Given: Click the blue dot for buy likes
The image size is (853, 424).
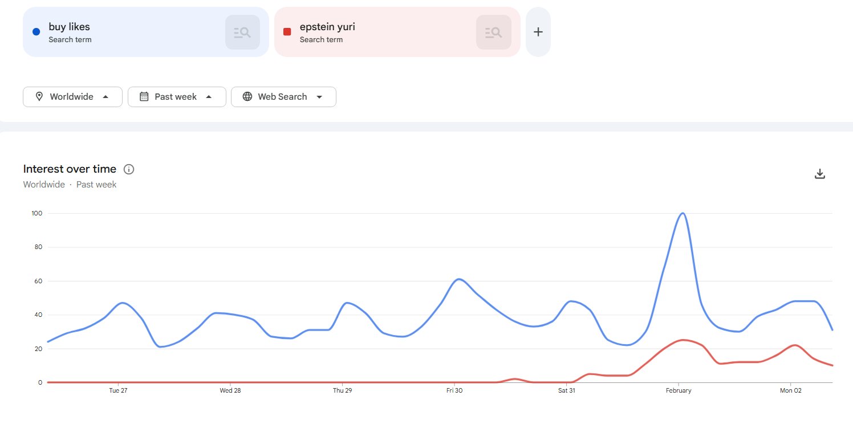Looking at the screenshot, I should coord(36,32).
